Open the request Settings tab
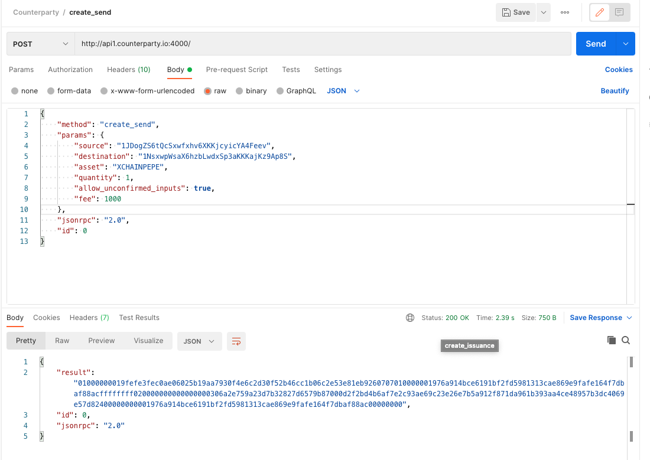The image size is (650, 460). pos(328,70)
